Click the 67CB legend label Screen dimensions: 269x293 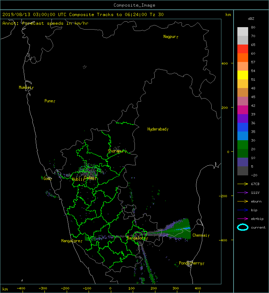pos(255,184)
